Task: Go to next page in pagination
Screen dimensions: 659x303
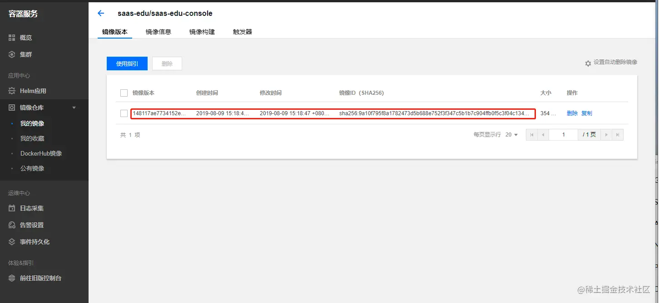Action: 606,135
